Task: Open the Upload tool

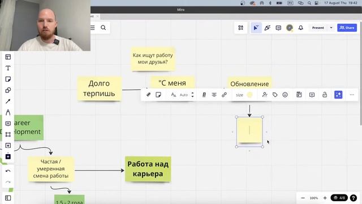Action: click(x=8, y=146)
